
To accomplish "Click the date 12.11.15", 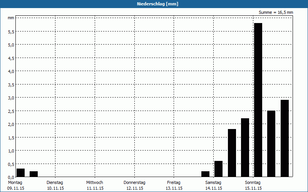I will pos(135,189).
